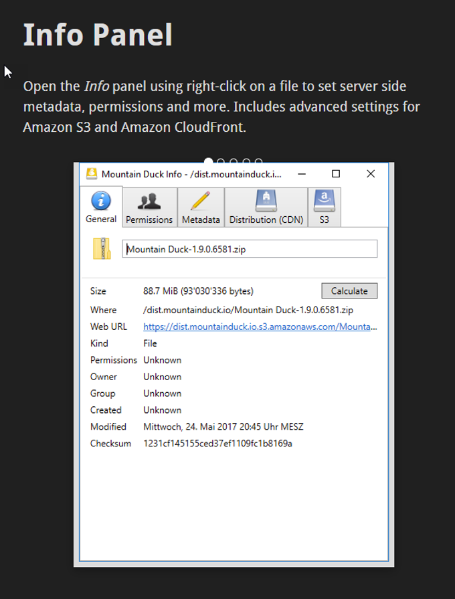Click the Checksum label
The image size is (455, 599).
(x=110, y=443)
